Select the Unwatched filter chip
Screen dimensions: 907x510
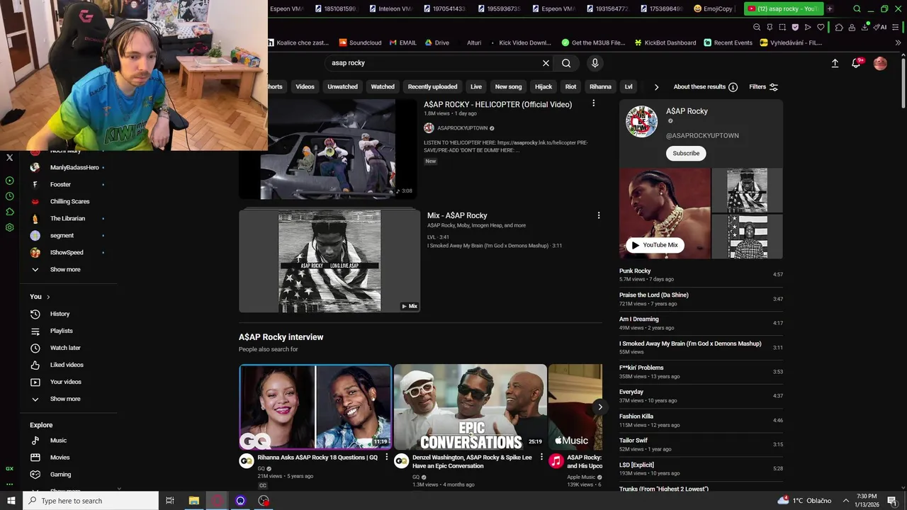[342, 87]
